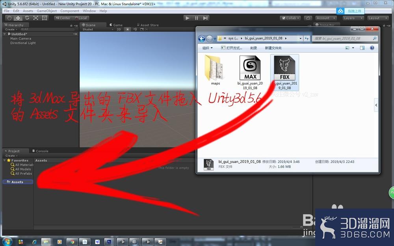This screenshot has width=394, height=246.
Task: Toggle pivot mode Center button
Action: point(63,18)
